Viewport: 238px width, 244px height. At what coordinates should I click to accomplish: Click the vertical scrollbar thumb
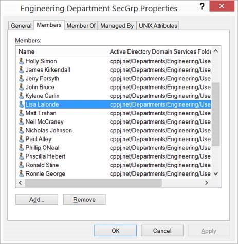coord(216,114)
